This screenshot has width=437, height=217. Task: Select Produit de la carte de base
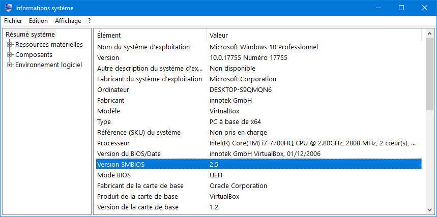coord(259,196)
